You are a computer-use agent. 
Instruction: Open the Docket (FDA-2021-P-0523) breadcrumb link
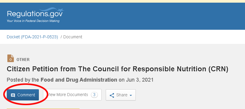point(32,37)
